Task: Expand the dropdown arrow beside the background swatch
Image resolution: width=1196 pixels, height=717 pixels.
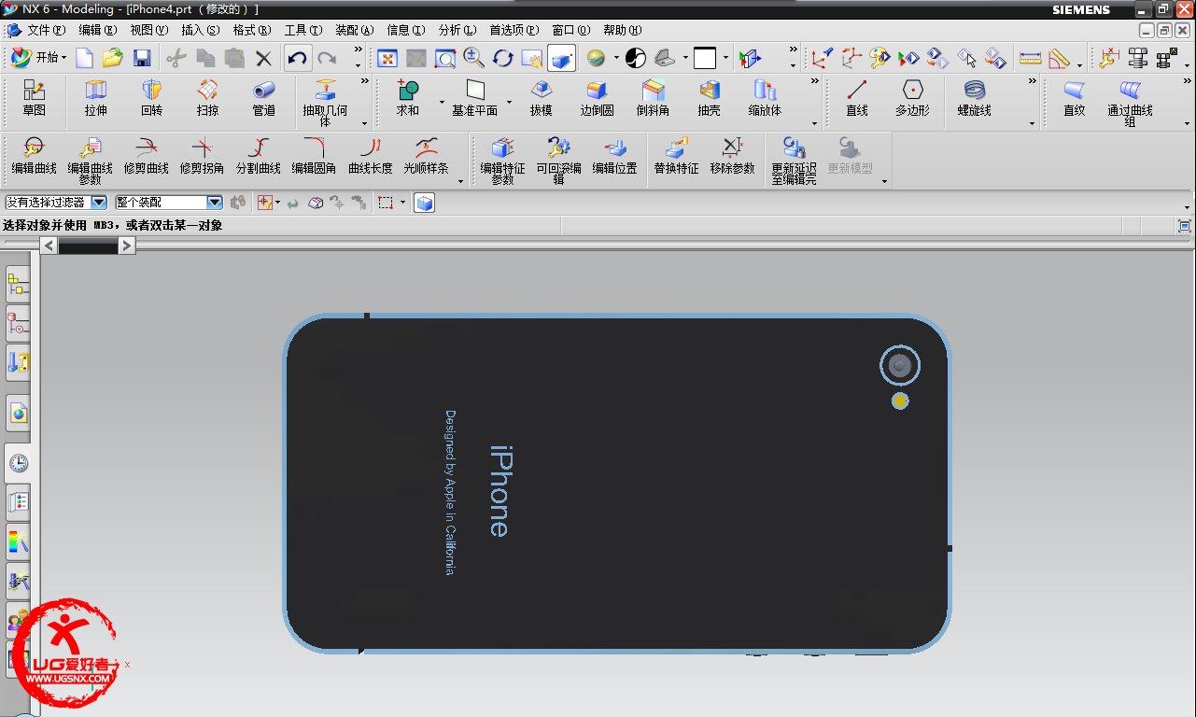Action: tap(725, 58)
